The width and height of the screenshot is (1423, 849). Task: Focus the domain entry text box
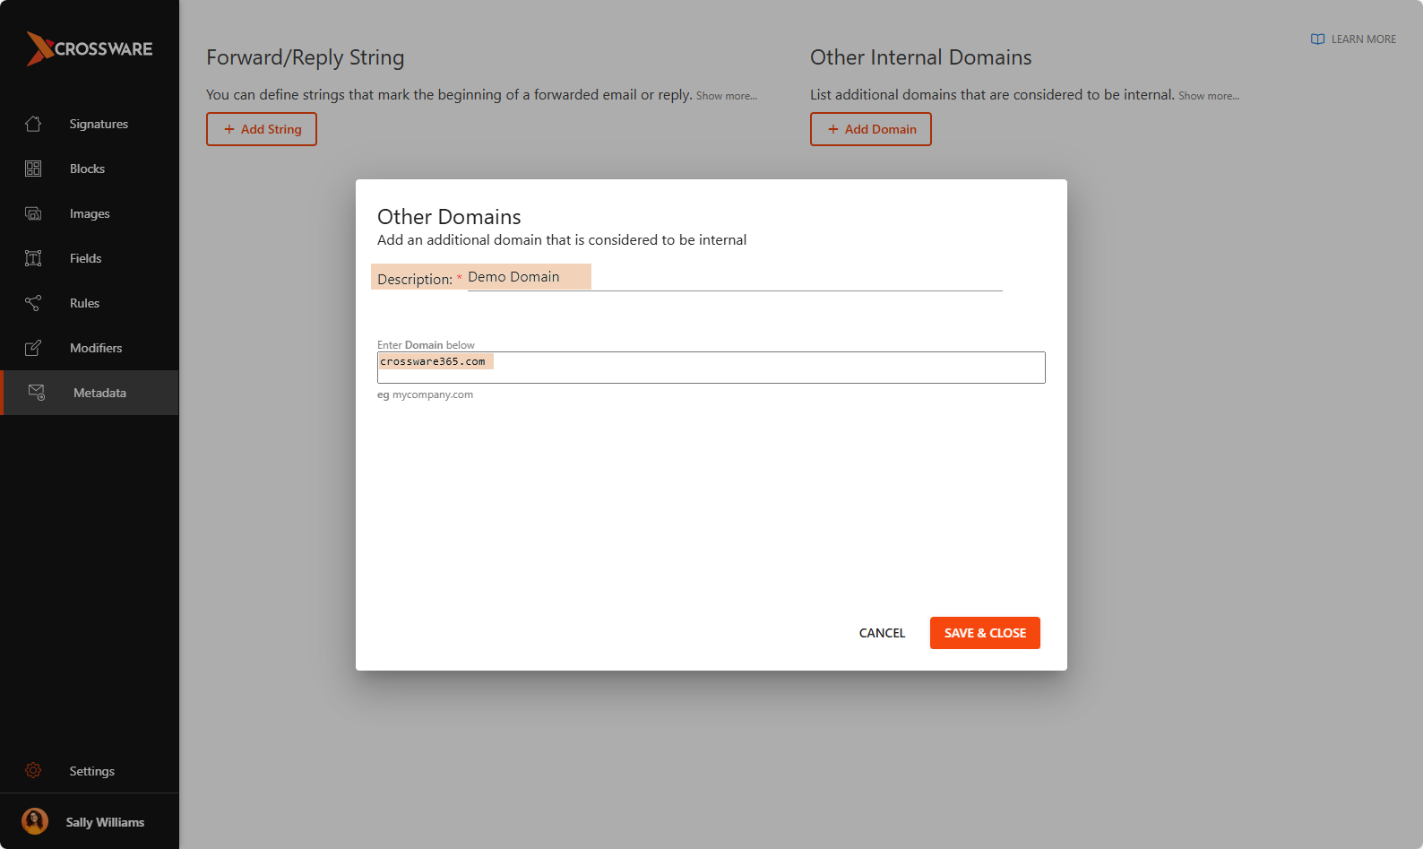coord(711,368)
